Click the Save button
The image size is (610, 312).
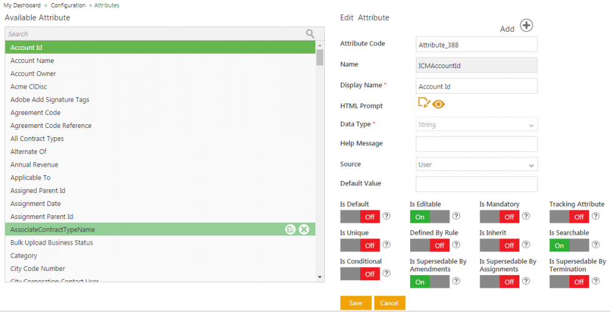tap(355, 303)
